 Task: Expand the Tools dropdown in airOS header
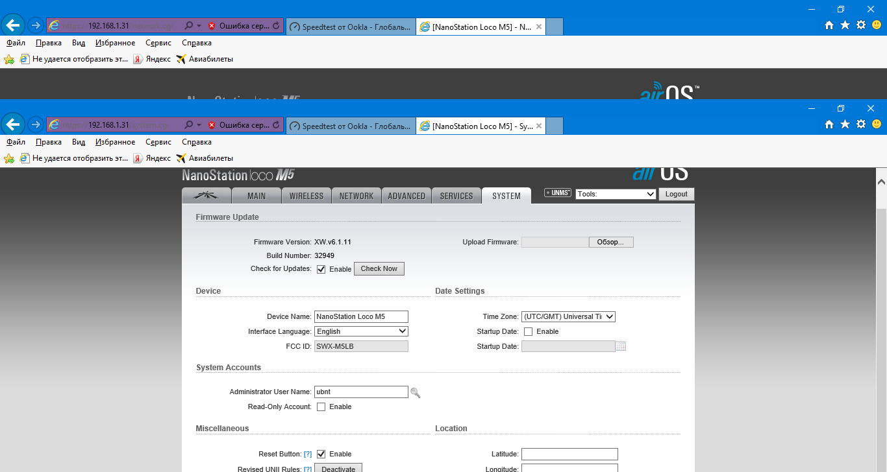616,194
